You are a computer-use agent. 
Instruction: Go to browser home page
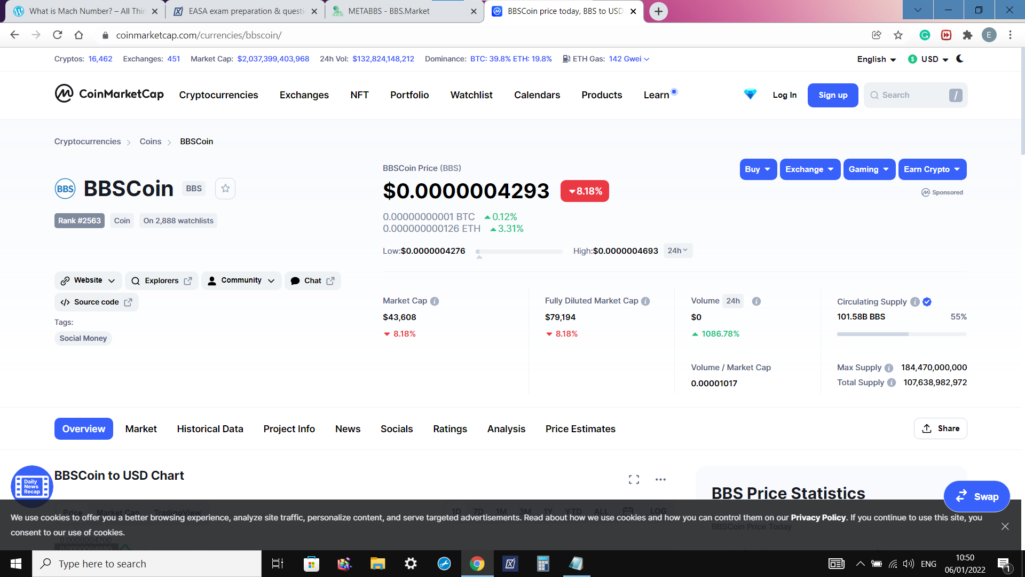(79, 35)
